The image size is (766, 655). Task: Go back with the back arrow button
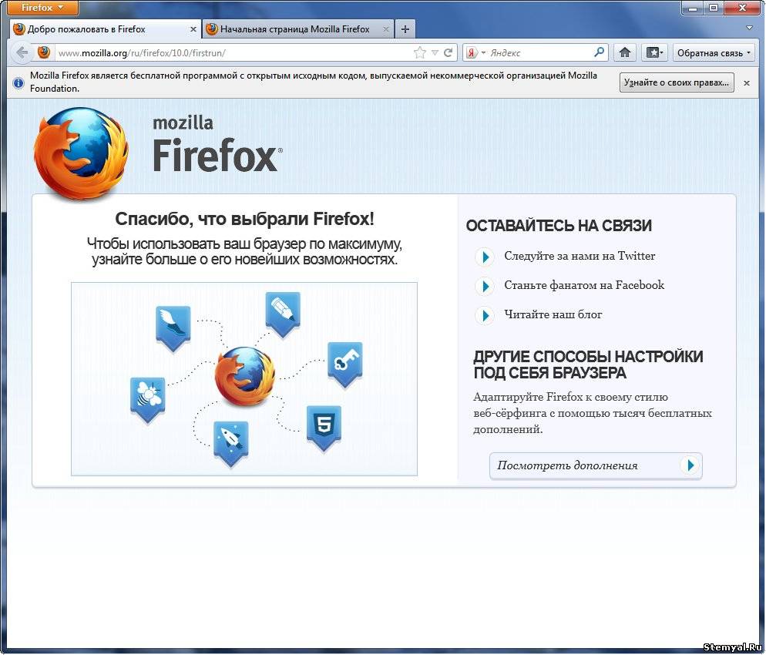point(22,52)
